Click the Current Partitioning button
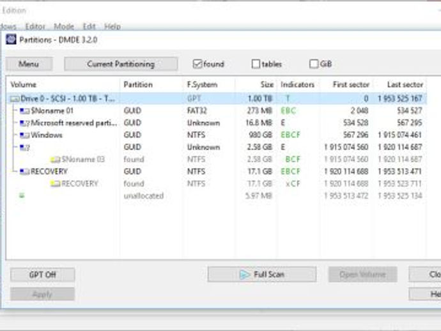Screen dimensions: 441x331 [121, 64]
